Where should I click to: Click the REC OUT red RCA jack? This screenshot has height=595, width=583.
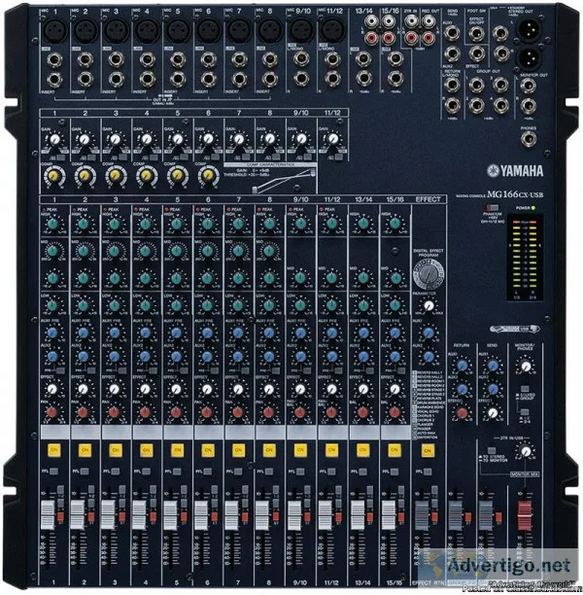(429, 38)
